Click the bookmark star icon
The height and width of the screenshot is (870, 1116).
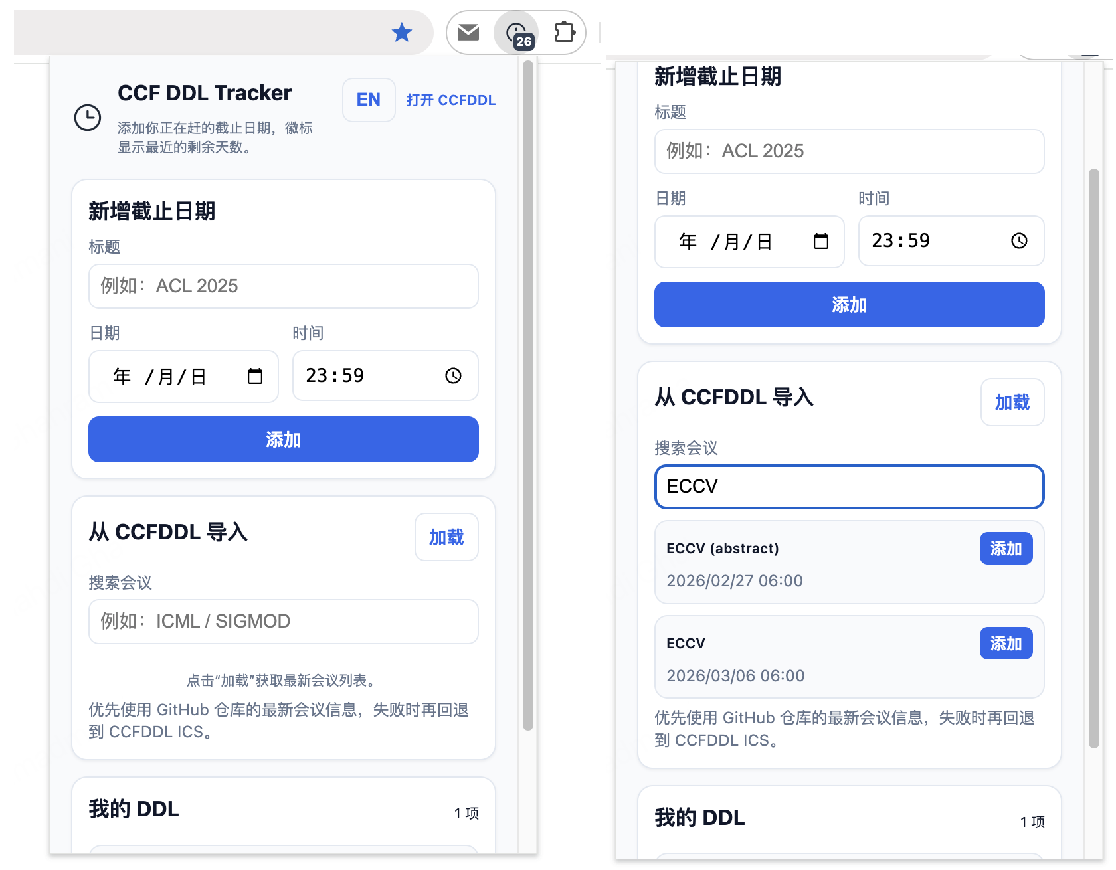coord(402,32)
